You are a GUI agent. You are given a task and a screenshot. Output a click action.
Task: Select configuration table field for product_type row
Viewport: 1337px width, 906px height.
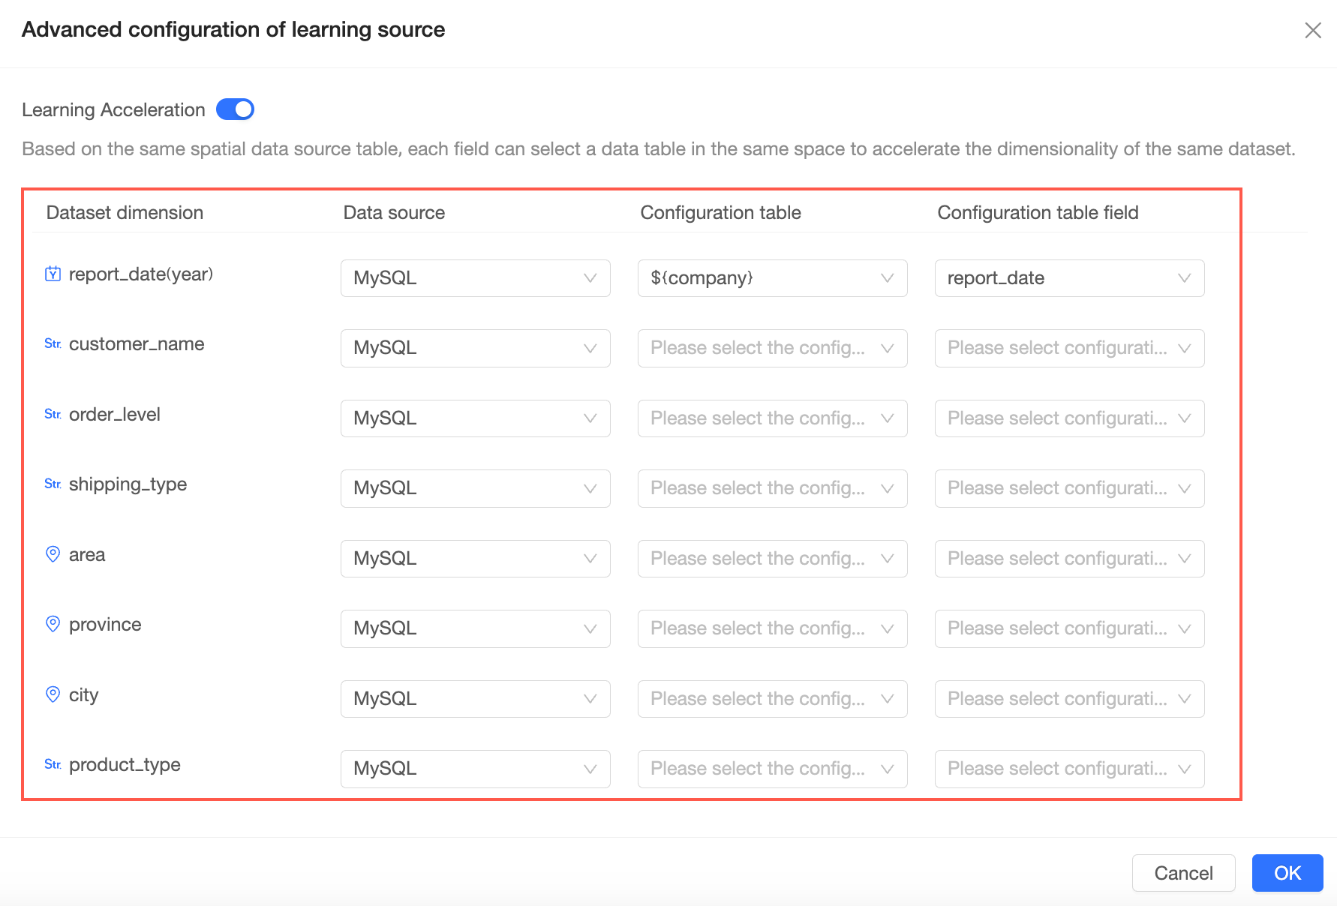(x=1070, y=769)
